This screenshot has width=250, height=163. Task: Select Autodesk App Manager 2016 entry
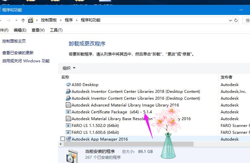(x=100, y=139)
